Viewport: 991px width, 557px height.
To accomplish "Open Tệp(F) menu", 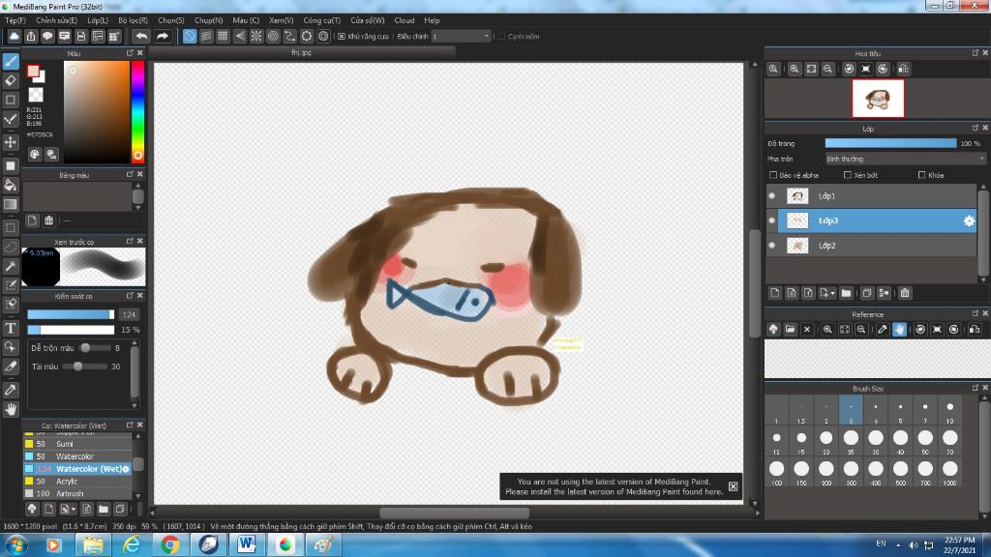I will point(15,20).
